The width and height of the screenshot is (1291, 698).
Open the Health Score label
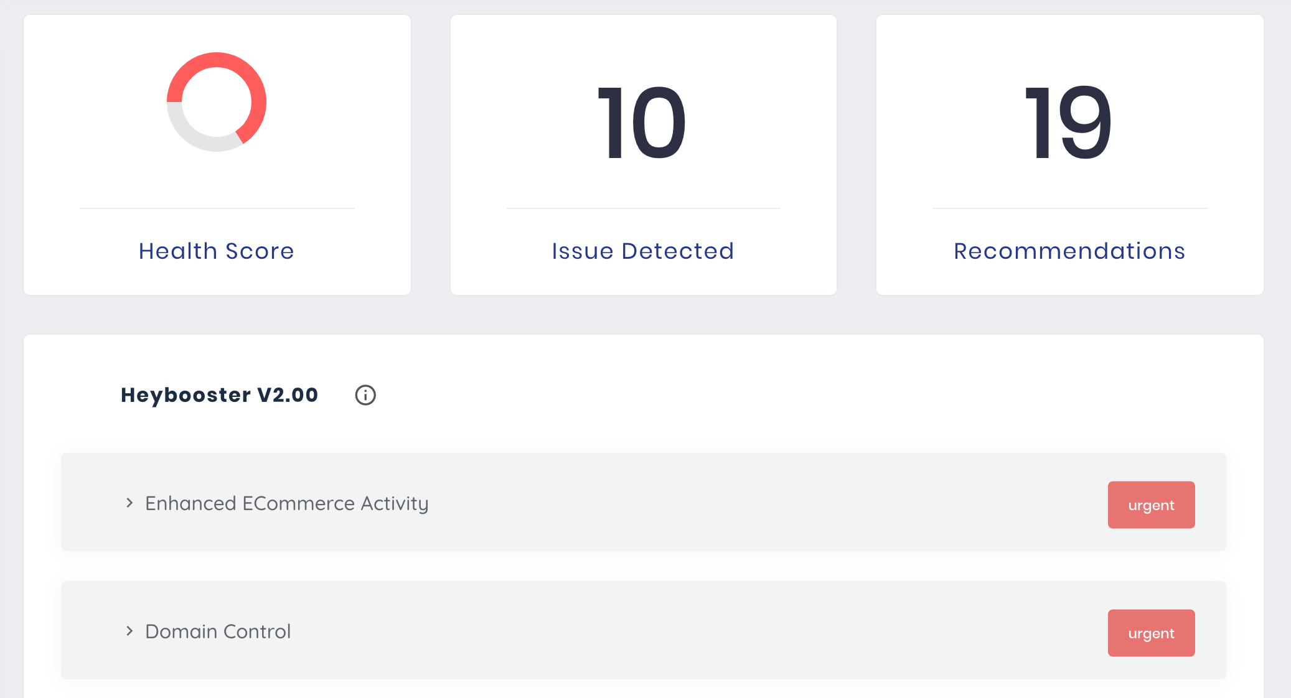(217, 251)
